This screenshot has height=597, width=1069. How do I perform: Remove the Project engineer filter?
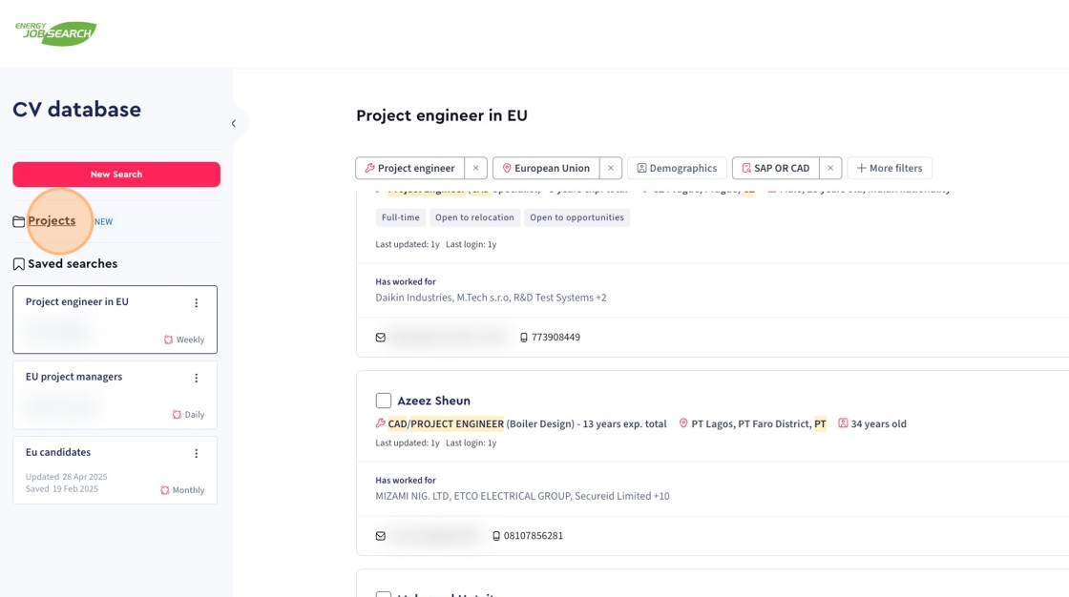point(475,168)
